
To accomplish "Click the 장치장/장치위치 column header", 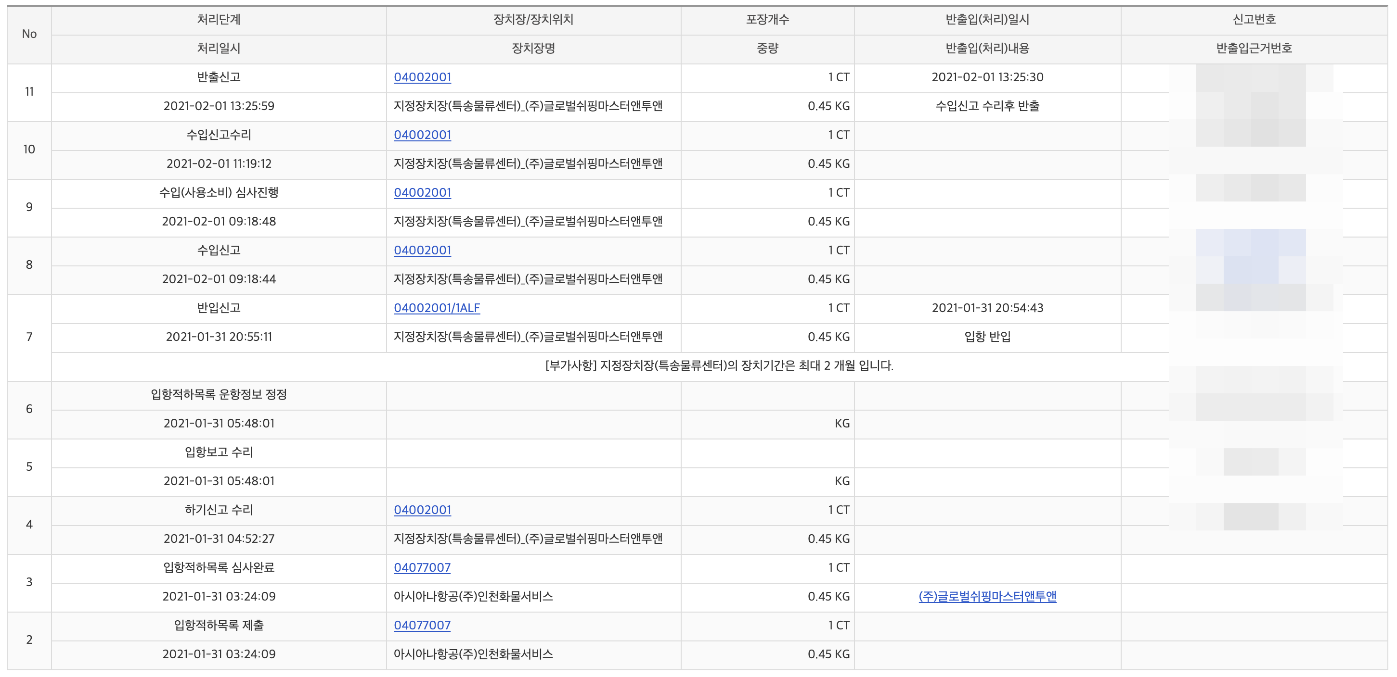I will point(533,20).
